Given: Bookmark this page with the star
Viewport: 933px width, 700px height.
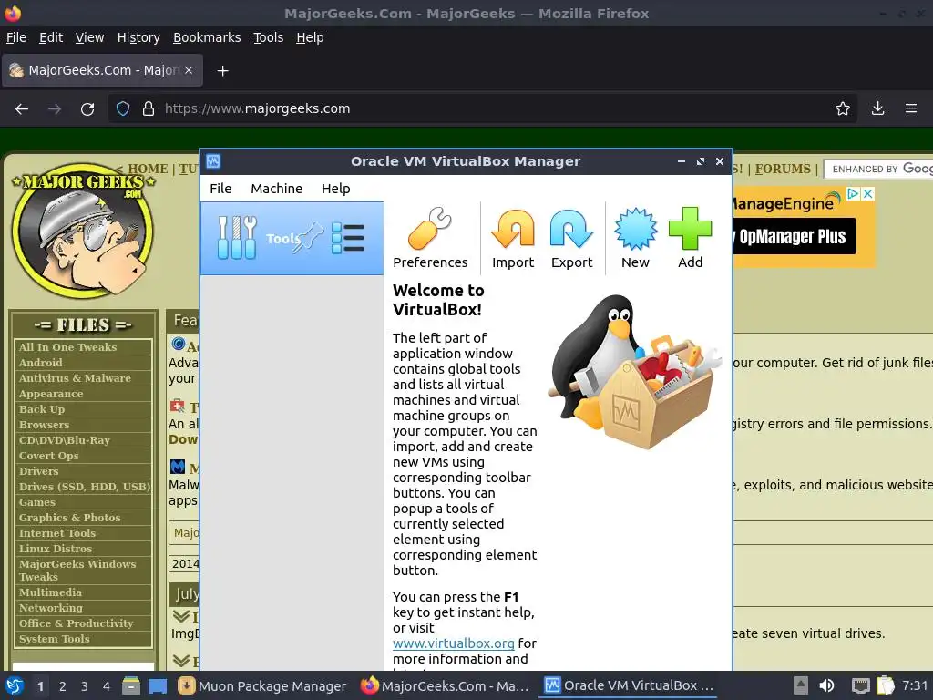Looking at the screenshot, I should point(842,109).
